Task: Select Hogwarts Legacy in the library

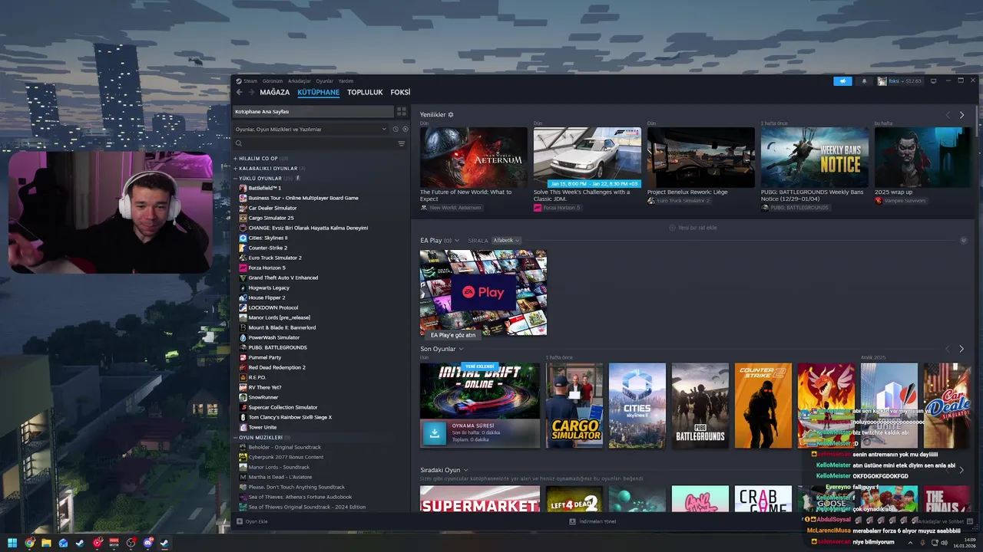Action: (x=269, y=287)
